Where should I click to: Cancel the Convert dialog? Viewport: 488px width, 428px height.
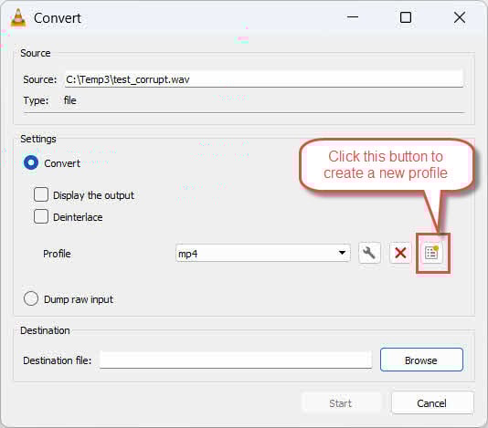432,402
